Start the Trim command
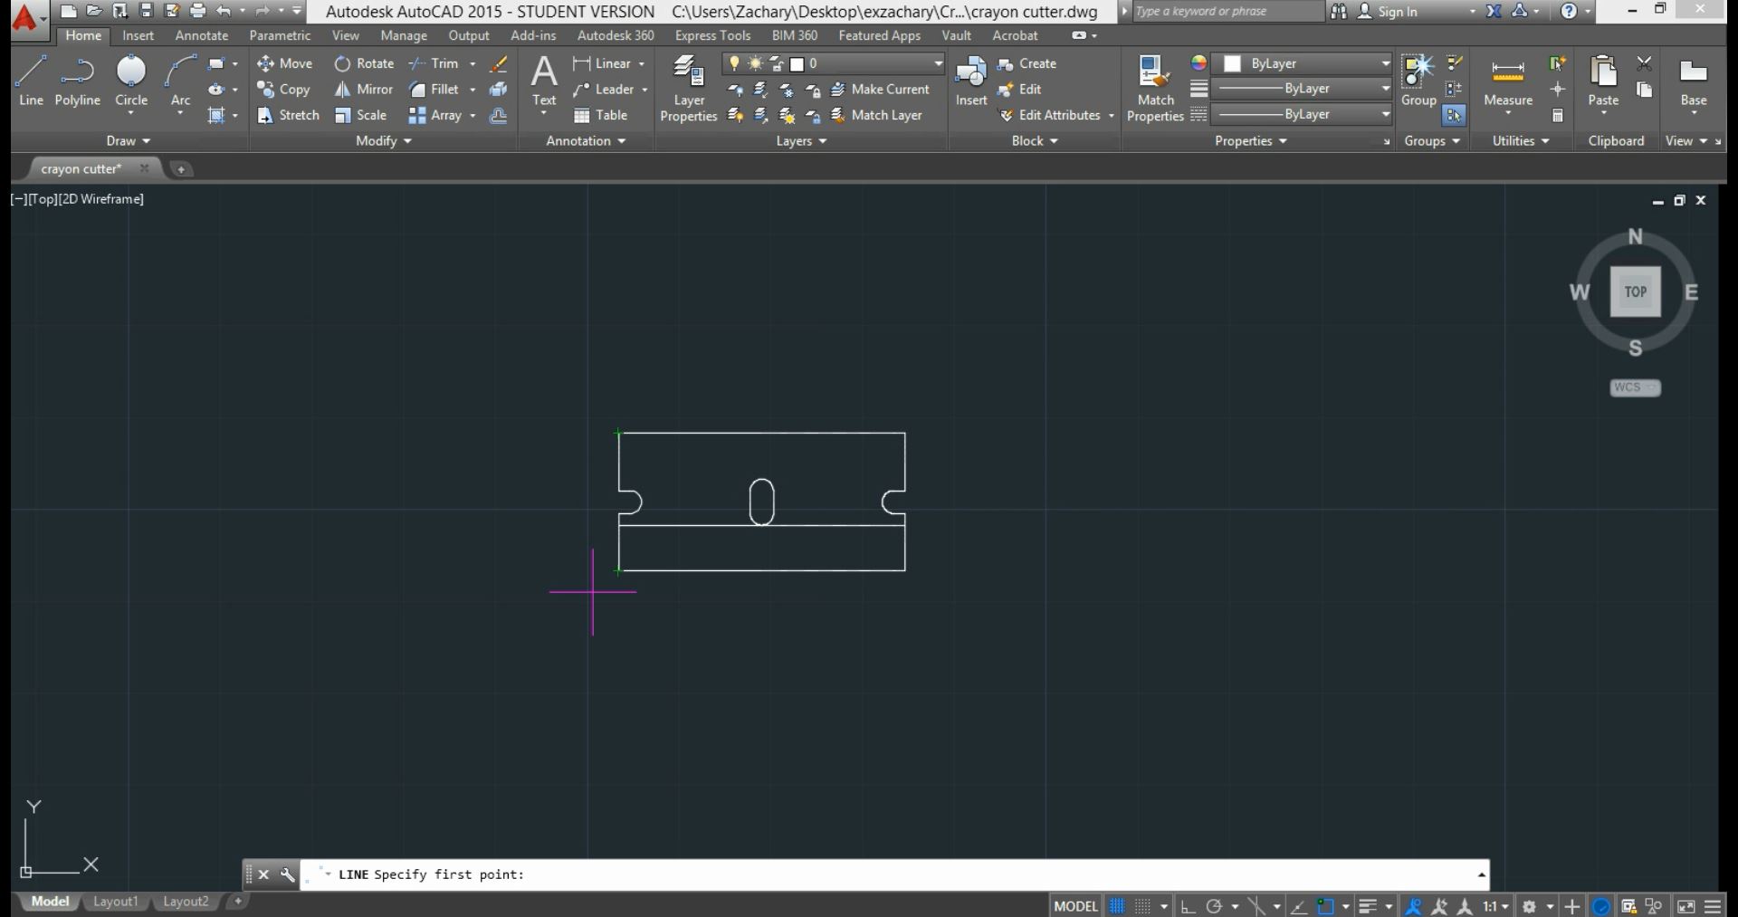 434,63
